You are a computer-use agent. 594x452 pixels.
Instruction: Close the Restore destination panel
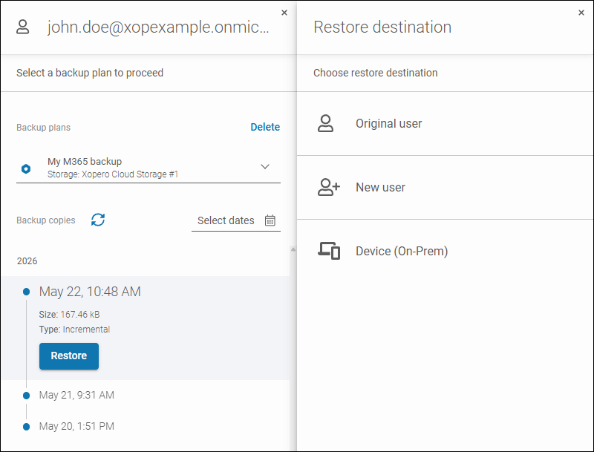point(581,13)
